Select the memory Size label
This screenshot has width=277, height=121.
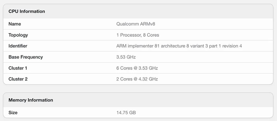coord(13,113)
